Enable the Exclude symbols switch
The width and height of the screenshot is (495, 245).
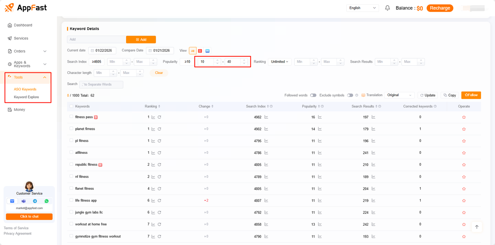(350, 95)
